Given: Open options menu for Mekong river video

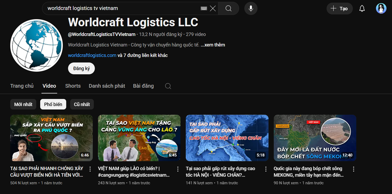Looking at the screenshot, I should click(x=354, y=169).
